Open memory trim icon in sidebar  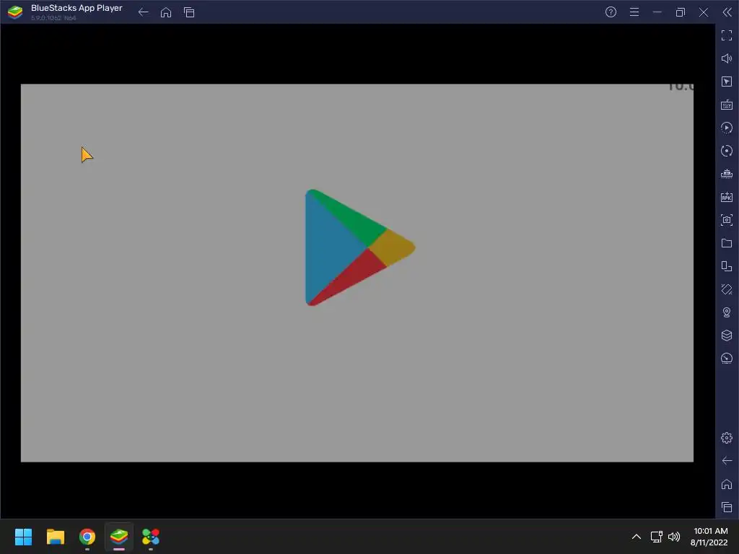(x=727, y=174)
